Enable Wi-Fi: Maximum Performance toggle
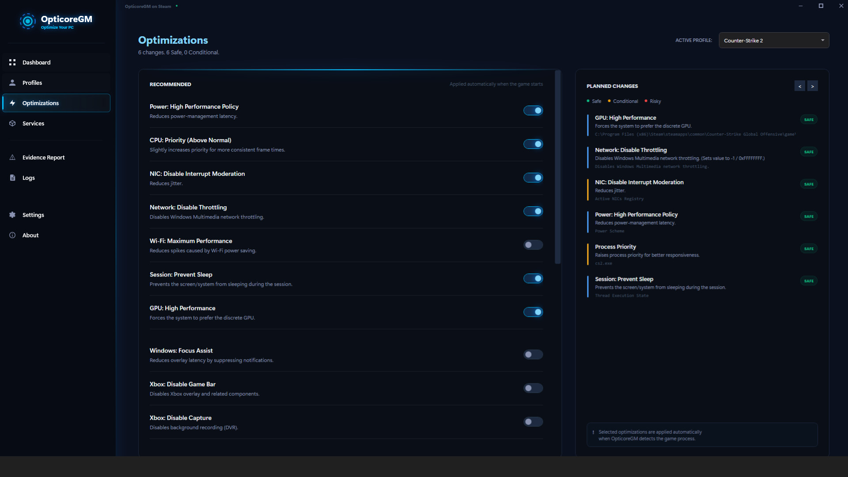 (533, 245)
